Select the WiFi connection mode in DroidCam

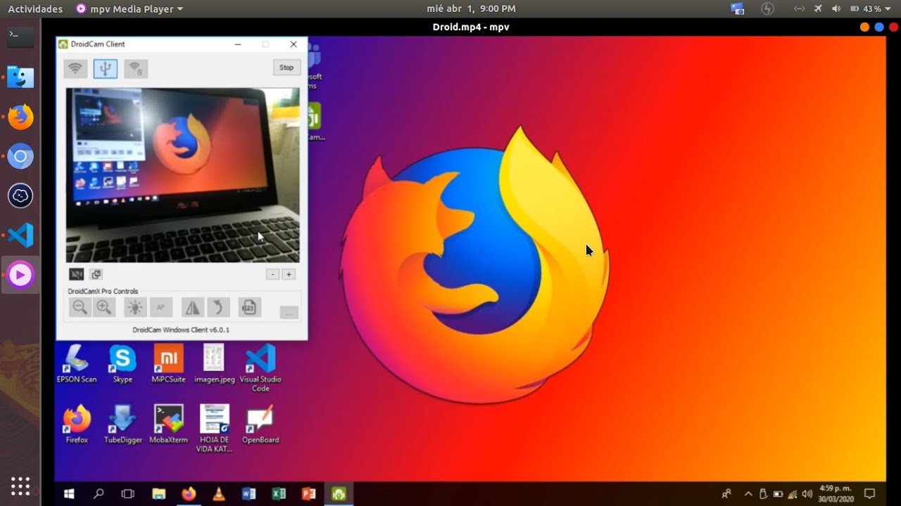(75, 68)
